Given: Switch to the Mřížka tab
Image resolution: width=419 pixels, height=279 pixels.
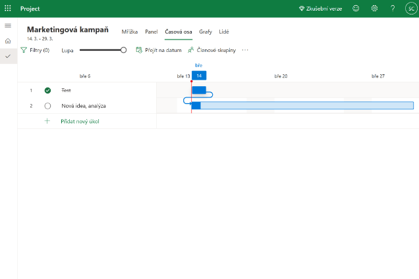Looking at the screenshot, I should pos(130,32).
